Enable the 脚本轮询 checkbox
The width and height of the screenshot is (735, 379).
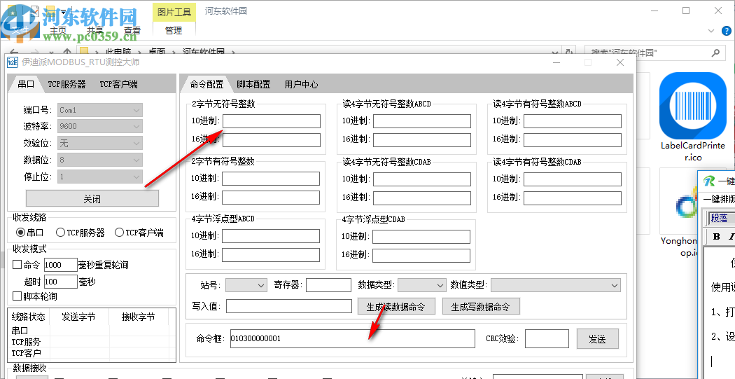(17, 296)
